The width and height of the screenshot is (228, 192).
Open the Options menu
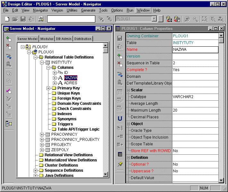click(117, 10)
